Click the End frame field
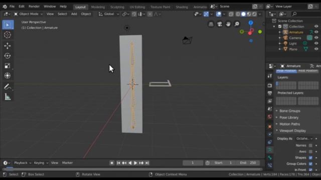 (248, 163)
